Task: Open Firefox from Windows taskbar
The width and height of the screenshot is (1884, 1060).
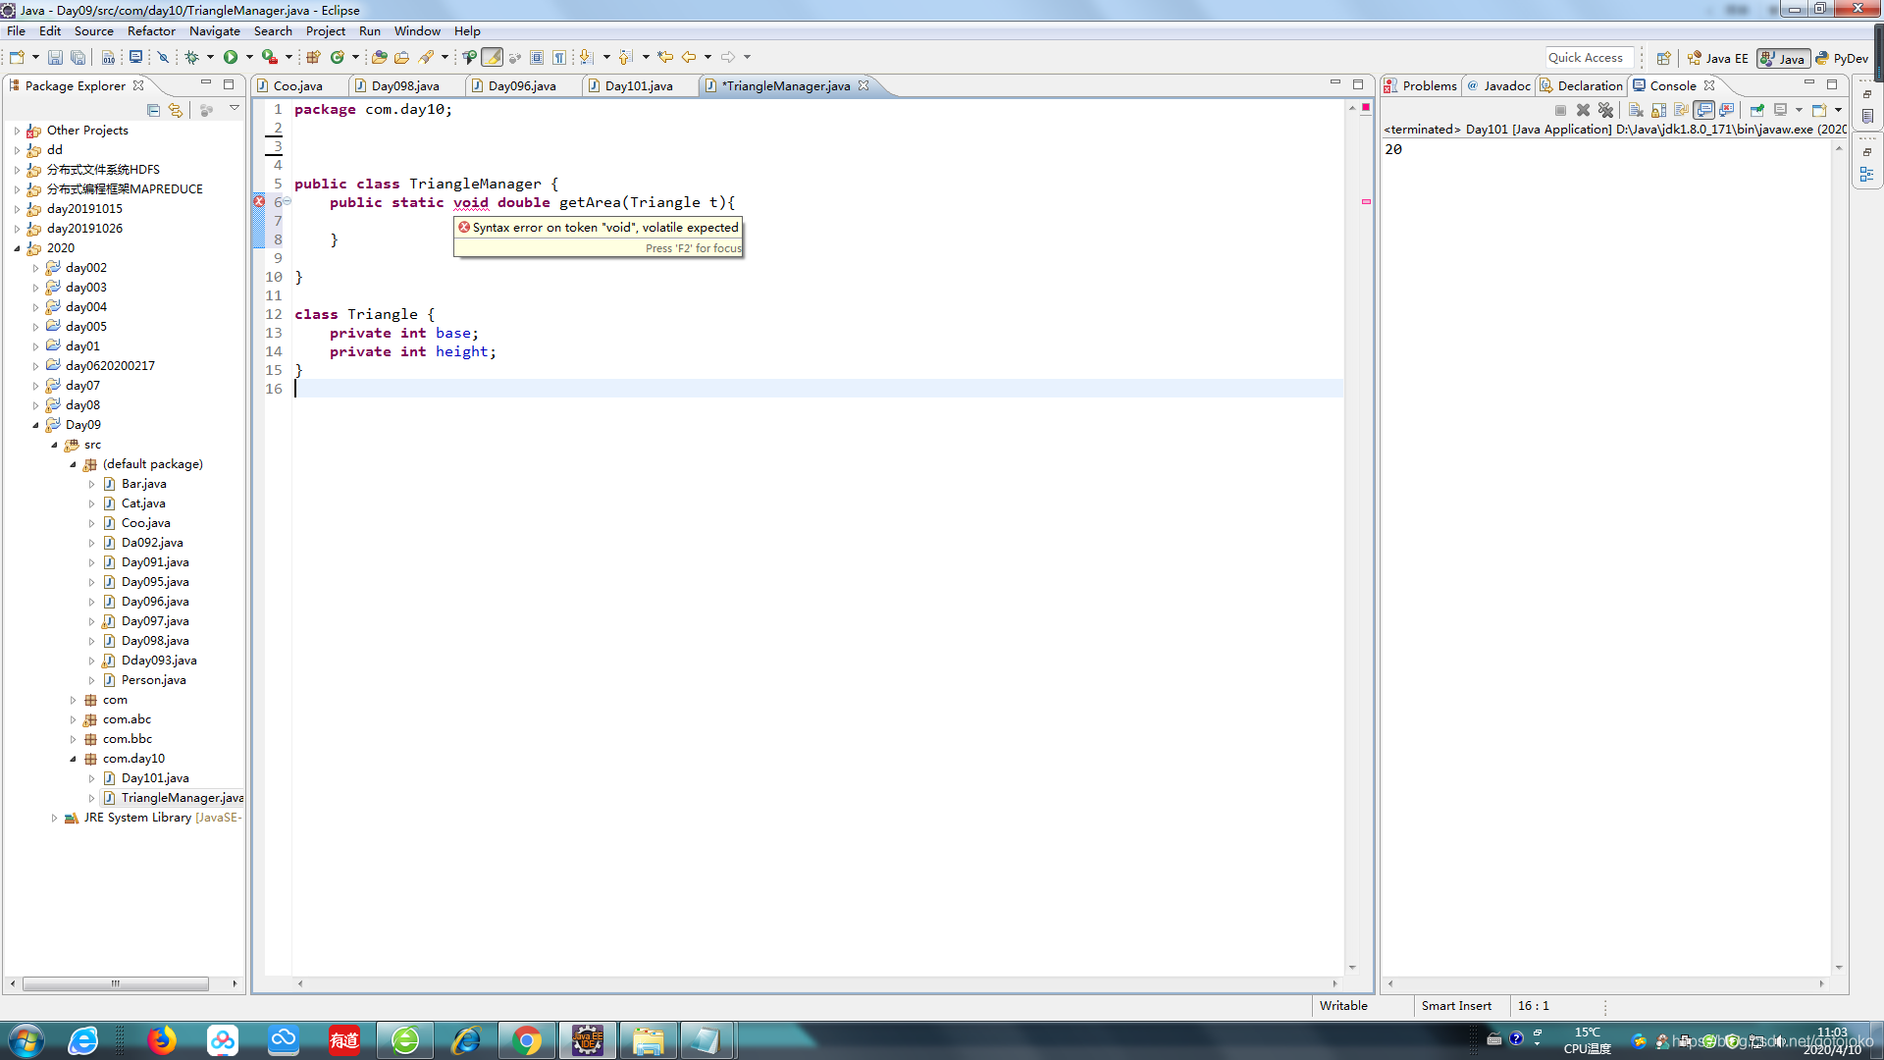Action: click(x=162, y=1040)
